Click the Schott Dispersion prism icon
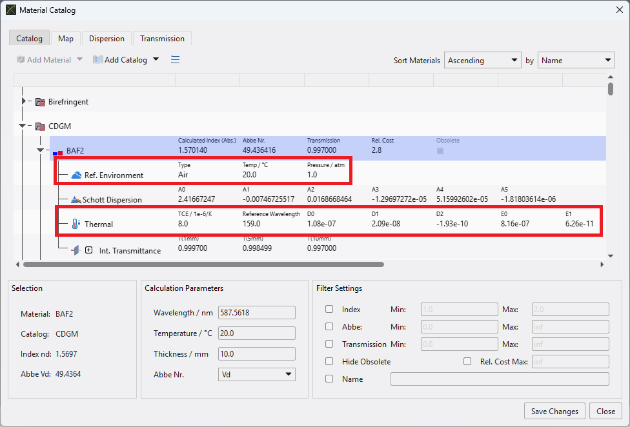 [x=76, y=199]
